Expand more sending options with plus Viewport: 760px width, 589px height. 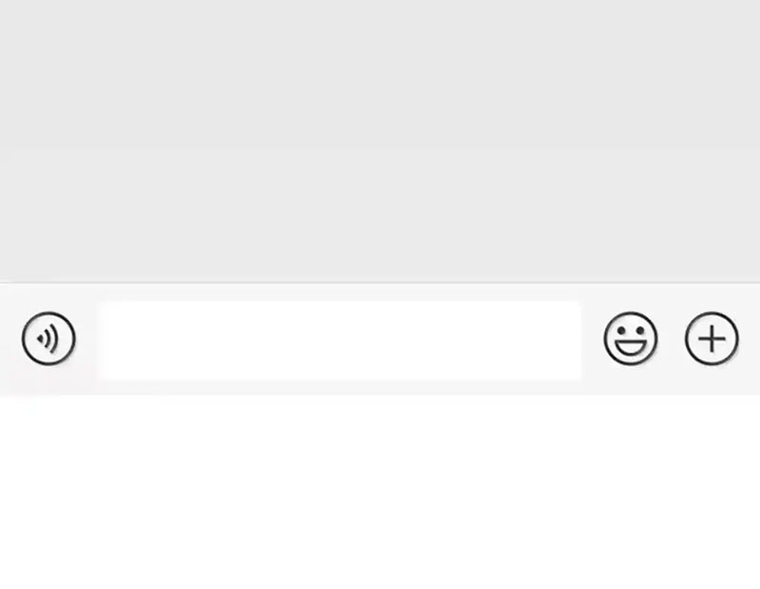coord(712,339)
